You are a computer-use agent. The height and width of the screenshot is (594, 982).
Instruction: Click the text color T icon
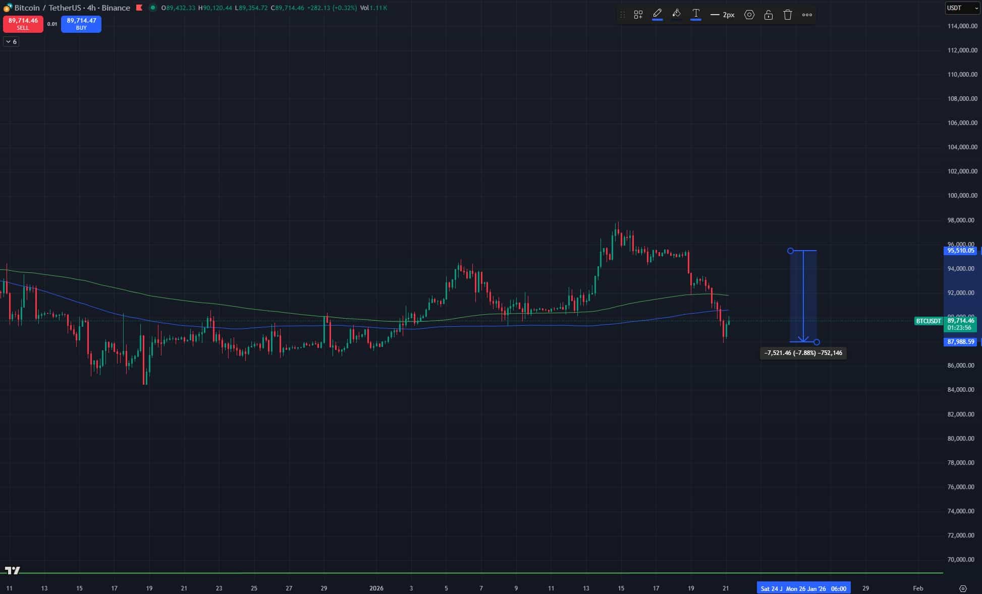tap(695, 14)
